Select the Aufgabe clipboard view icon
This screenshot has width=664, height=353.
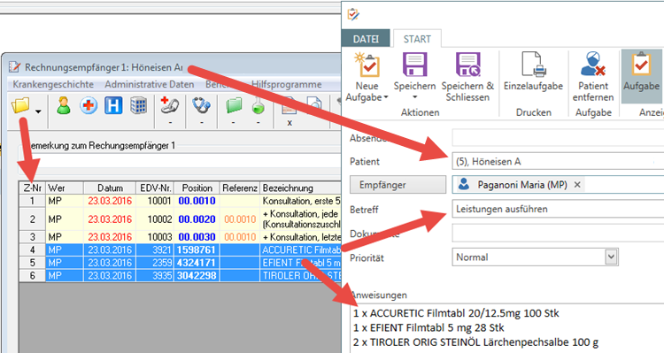[x=641, y=65]
